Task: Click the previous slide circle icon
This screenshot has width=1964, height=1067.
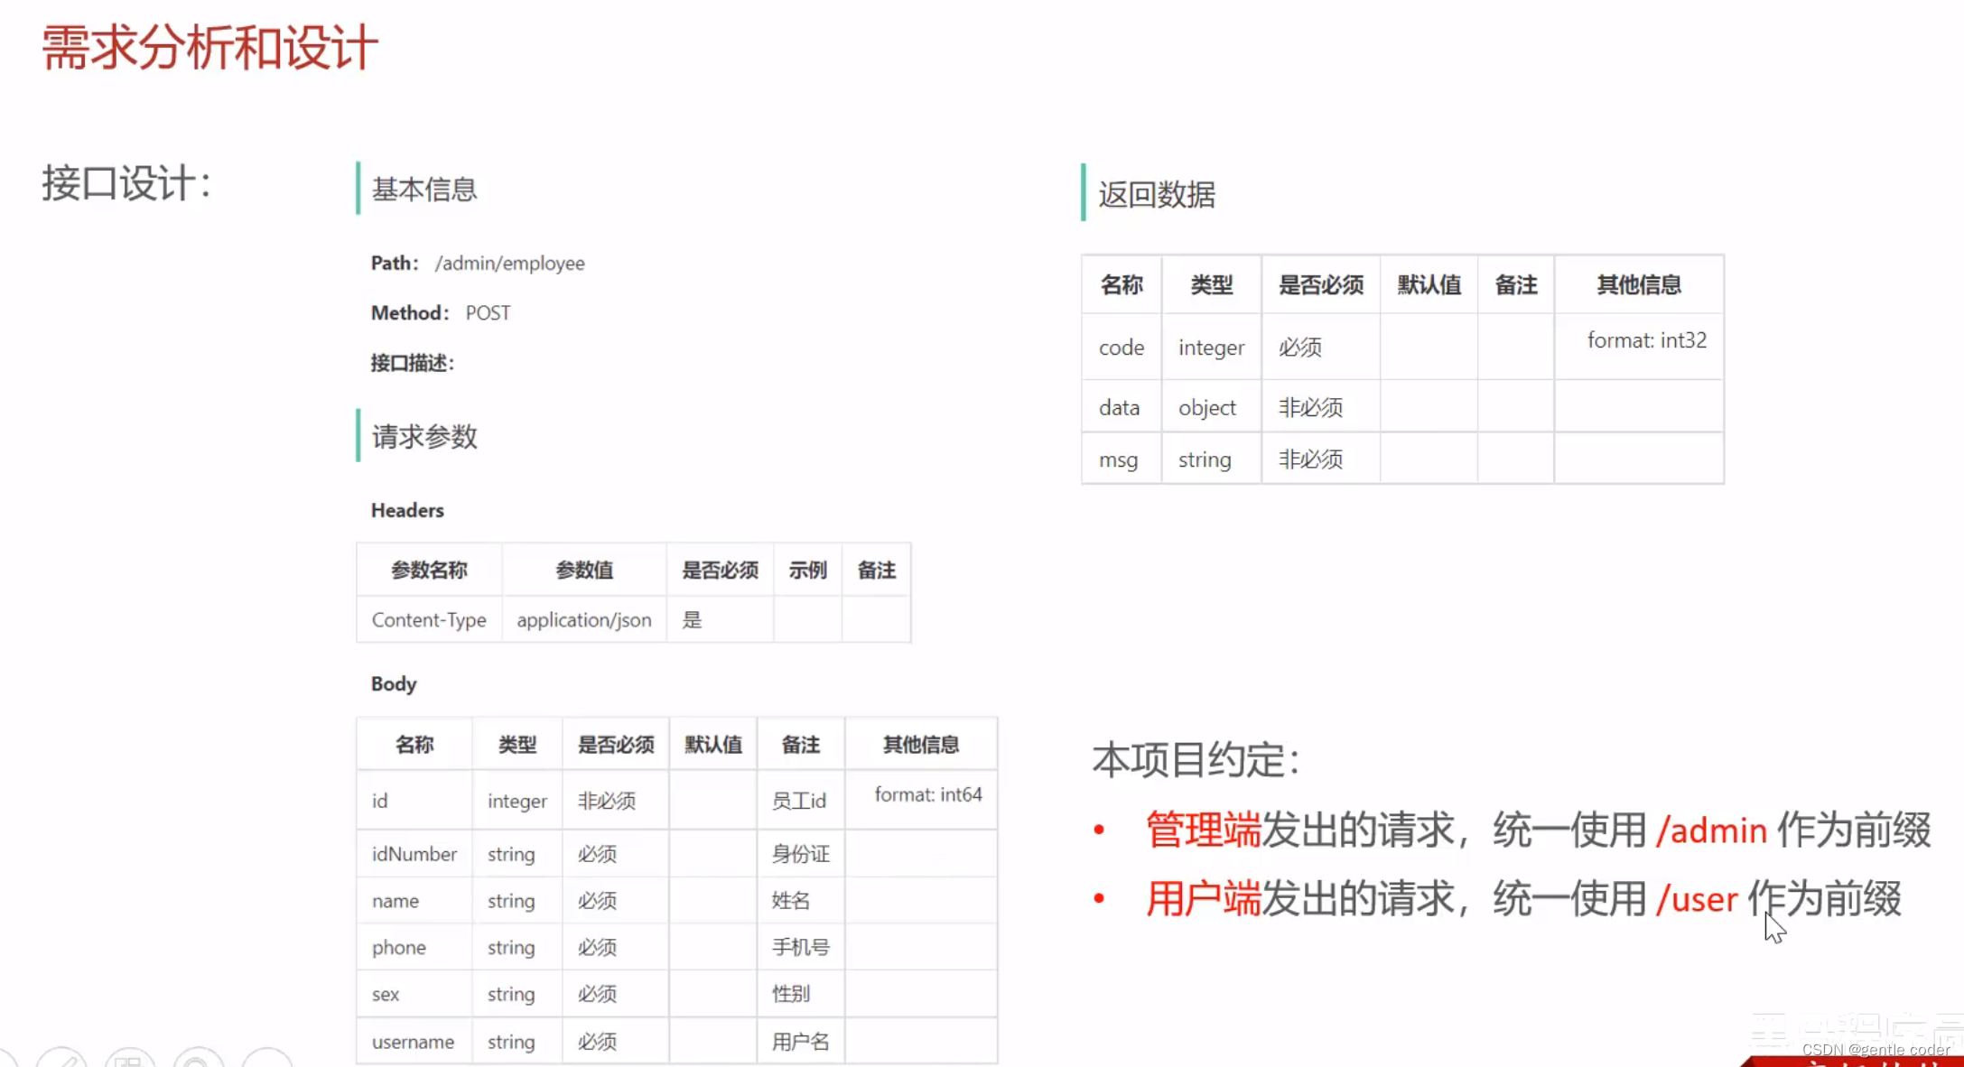Action: (x=5, y=1062)
